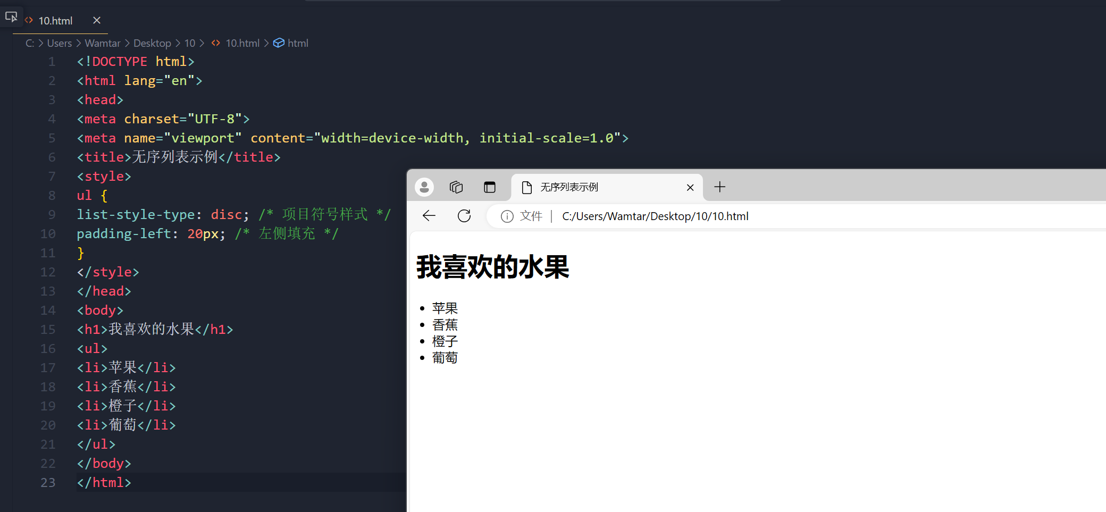Click the opening <ul> tag line

click(92, 349)
